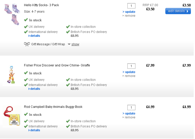Click the quantity field for Hello Kitty Socks

click(131, 6)
